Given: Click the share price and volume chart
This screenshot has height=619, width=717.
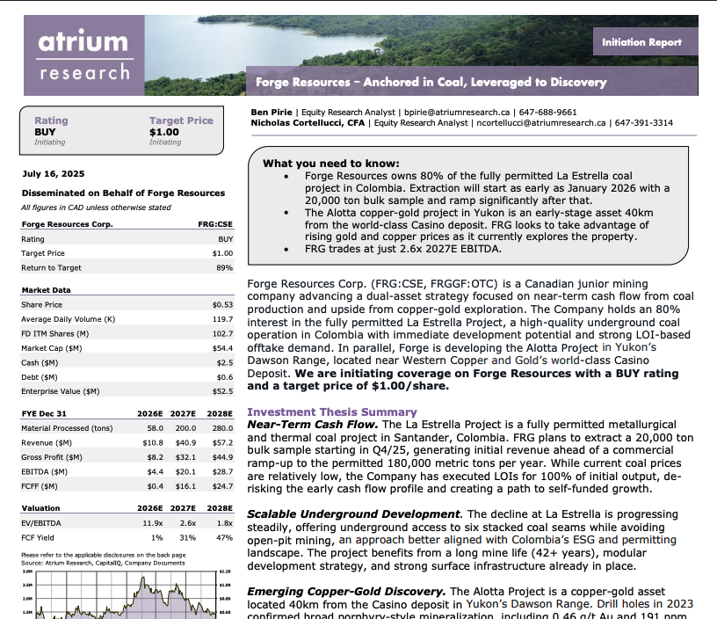Looking at the screenshot, I should pyautogui.click(x=126, y=594).
